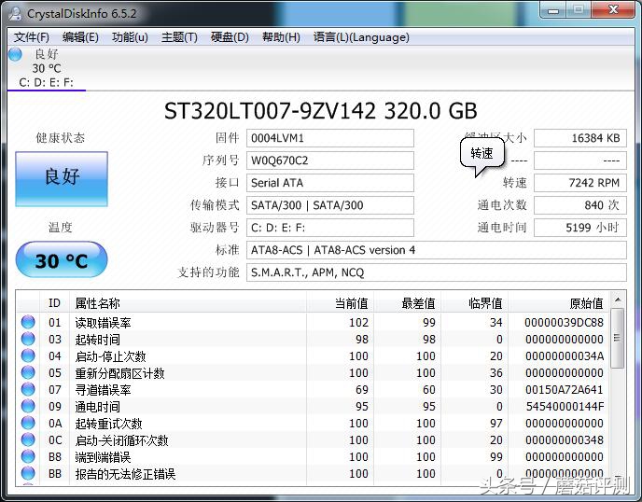Click status orb for row 0A 起转重试次数
642x502 pixels.
point(28,423)
